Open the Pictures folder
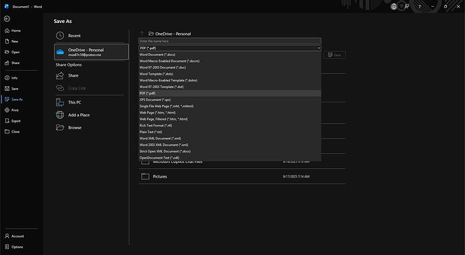This screenshot has width=465, height=255. pos(243,176)
